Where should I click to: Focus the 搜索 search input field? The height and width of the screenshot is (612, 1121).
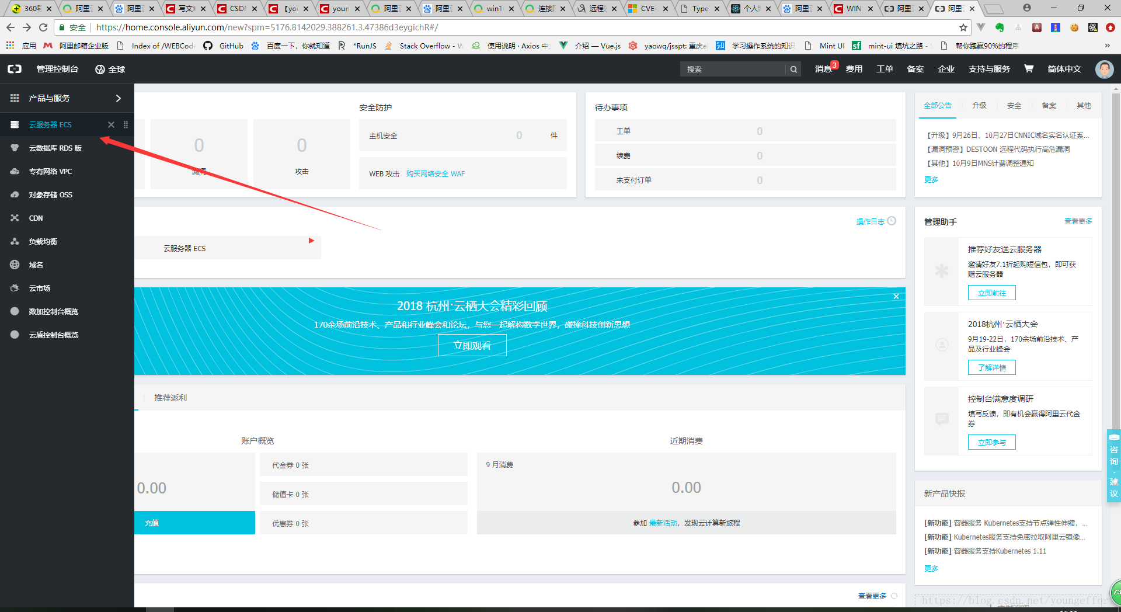[733, 69]
